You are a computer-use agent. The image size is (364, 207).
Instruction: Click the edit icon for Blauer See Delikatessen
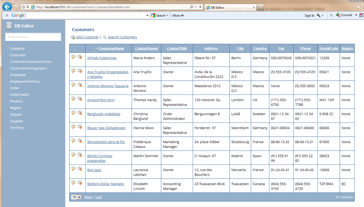(x=73, y=126)
